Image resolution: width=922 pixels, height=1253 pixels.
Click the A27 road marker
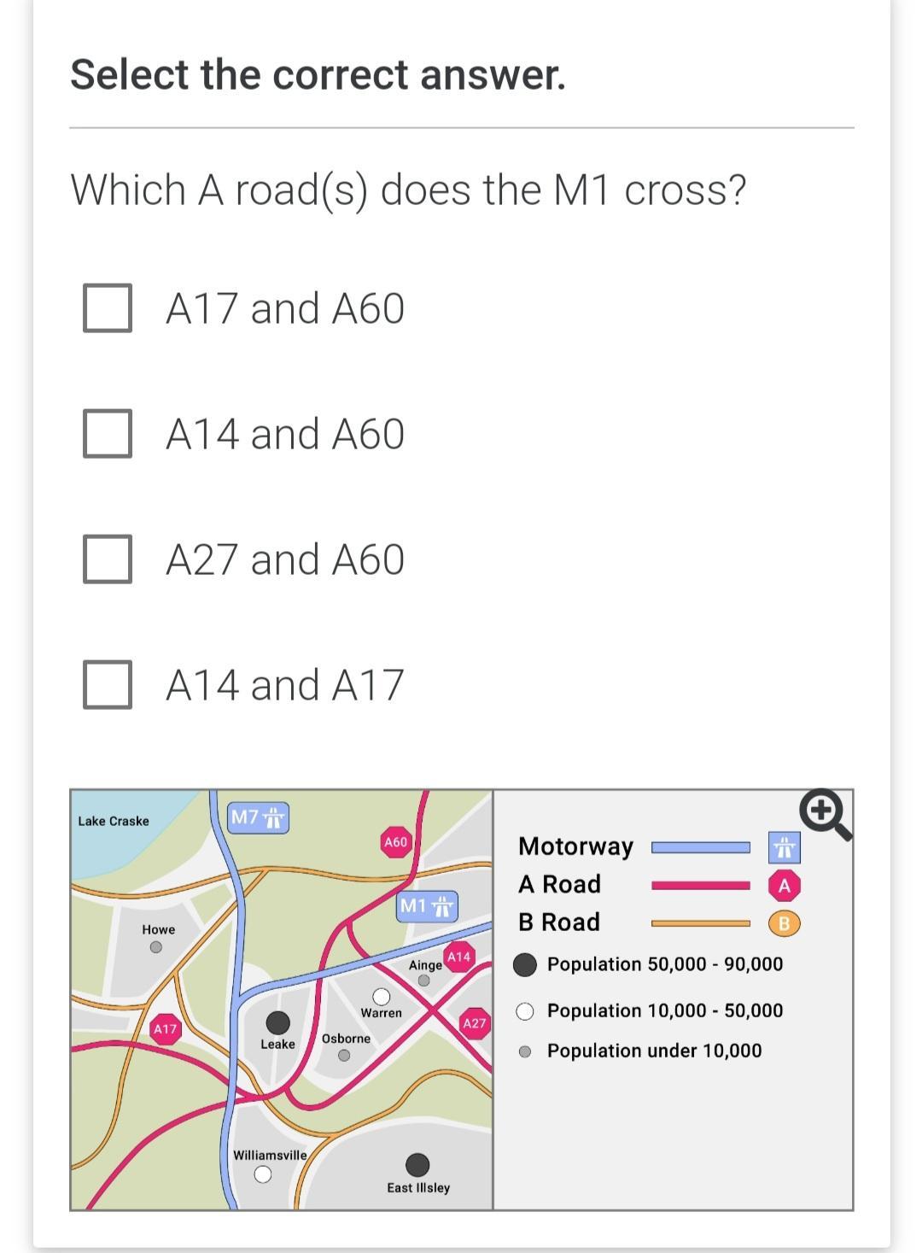[x=474, y=1023]
